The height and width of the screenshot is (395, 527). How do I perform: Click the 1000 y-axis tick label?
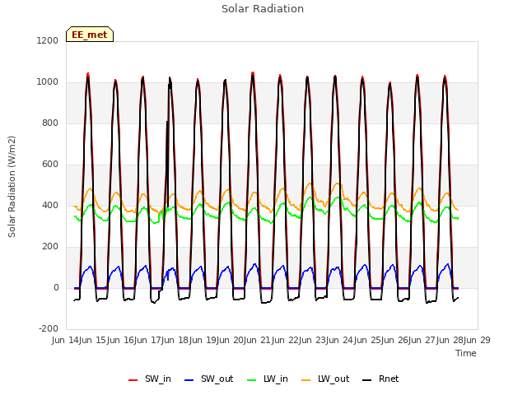pos(48,82)
